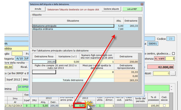Click Detrazione riproporzionata value 33,33
Screen dimensions: 181x110
[x=126, y=72]
